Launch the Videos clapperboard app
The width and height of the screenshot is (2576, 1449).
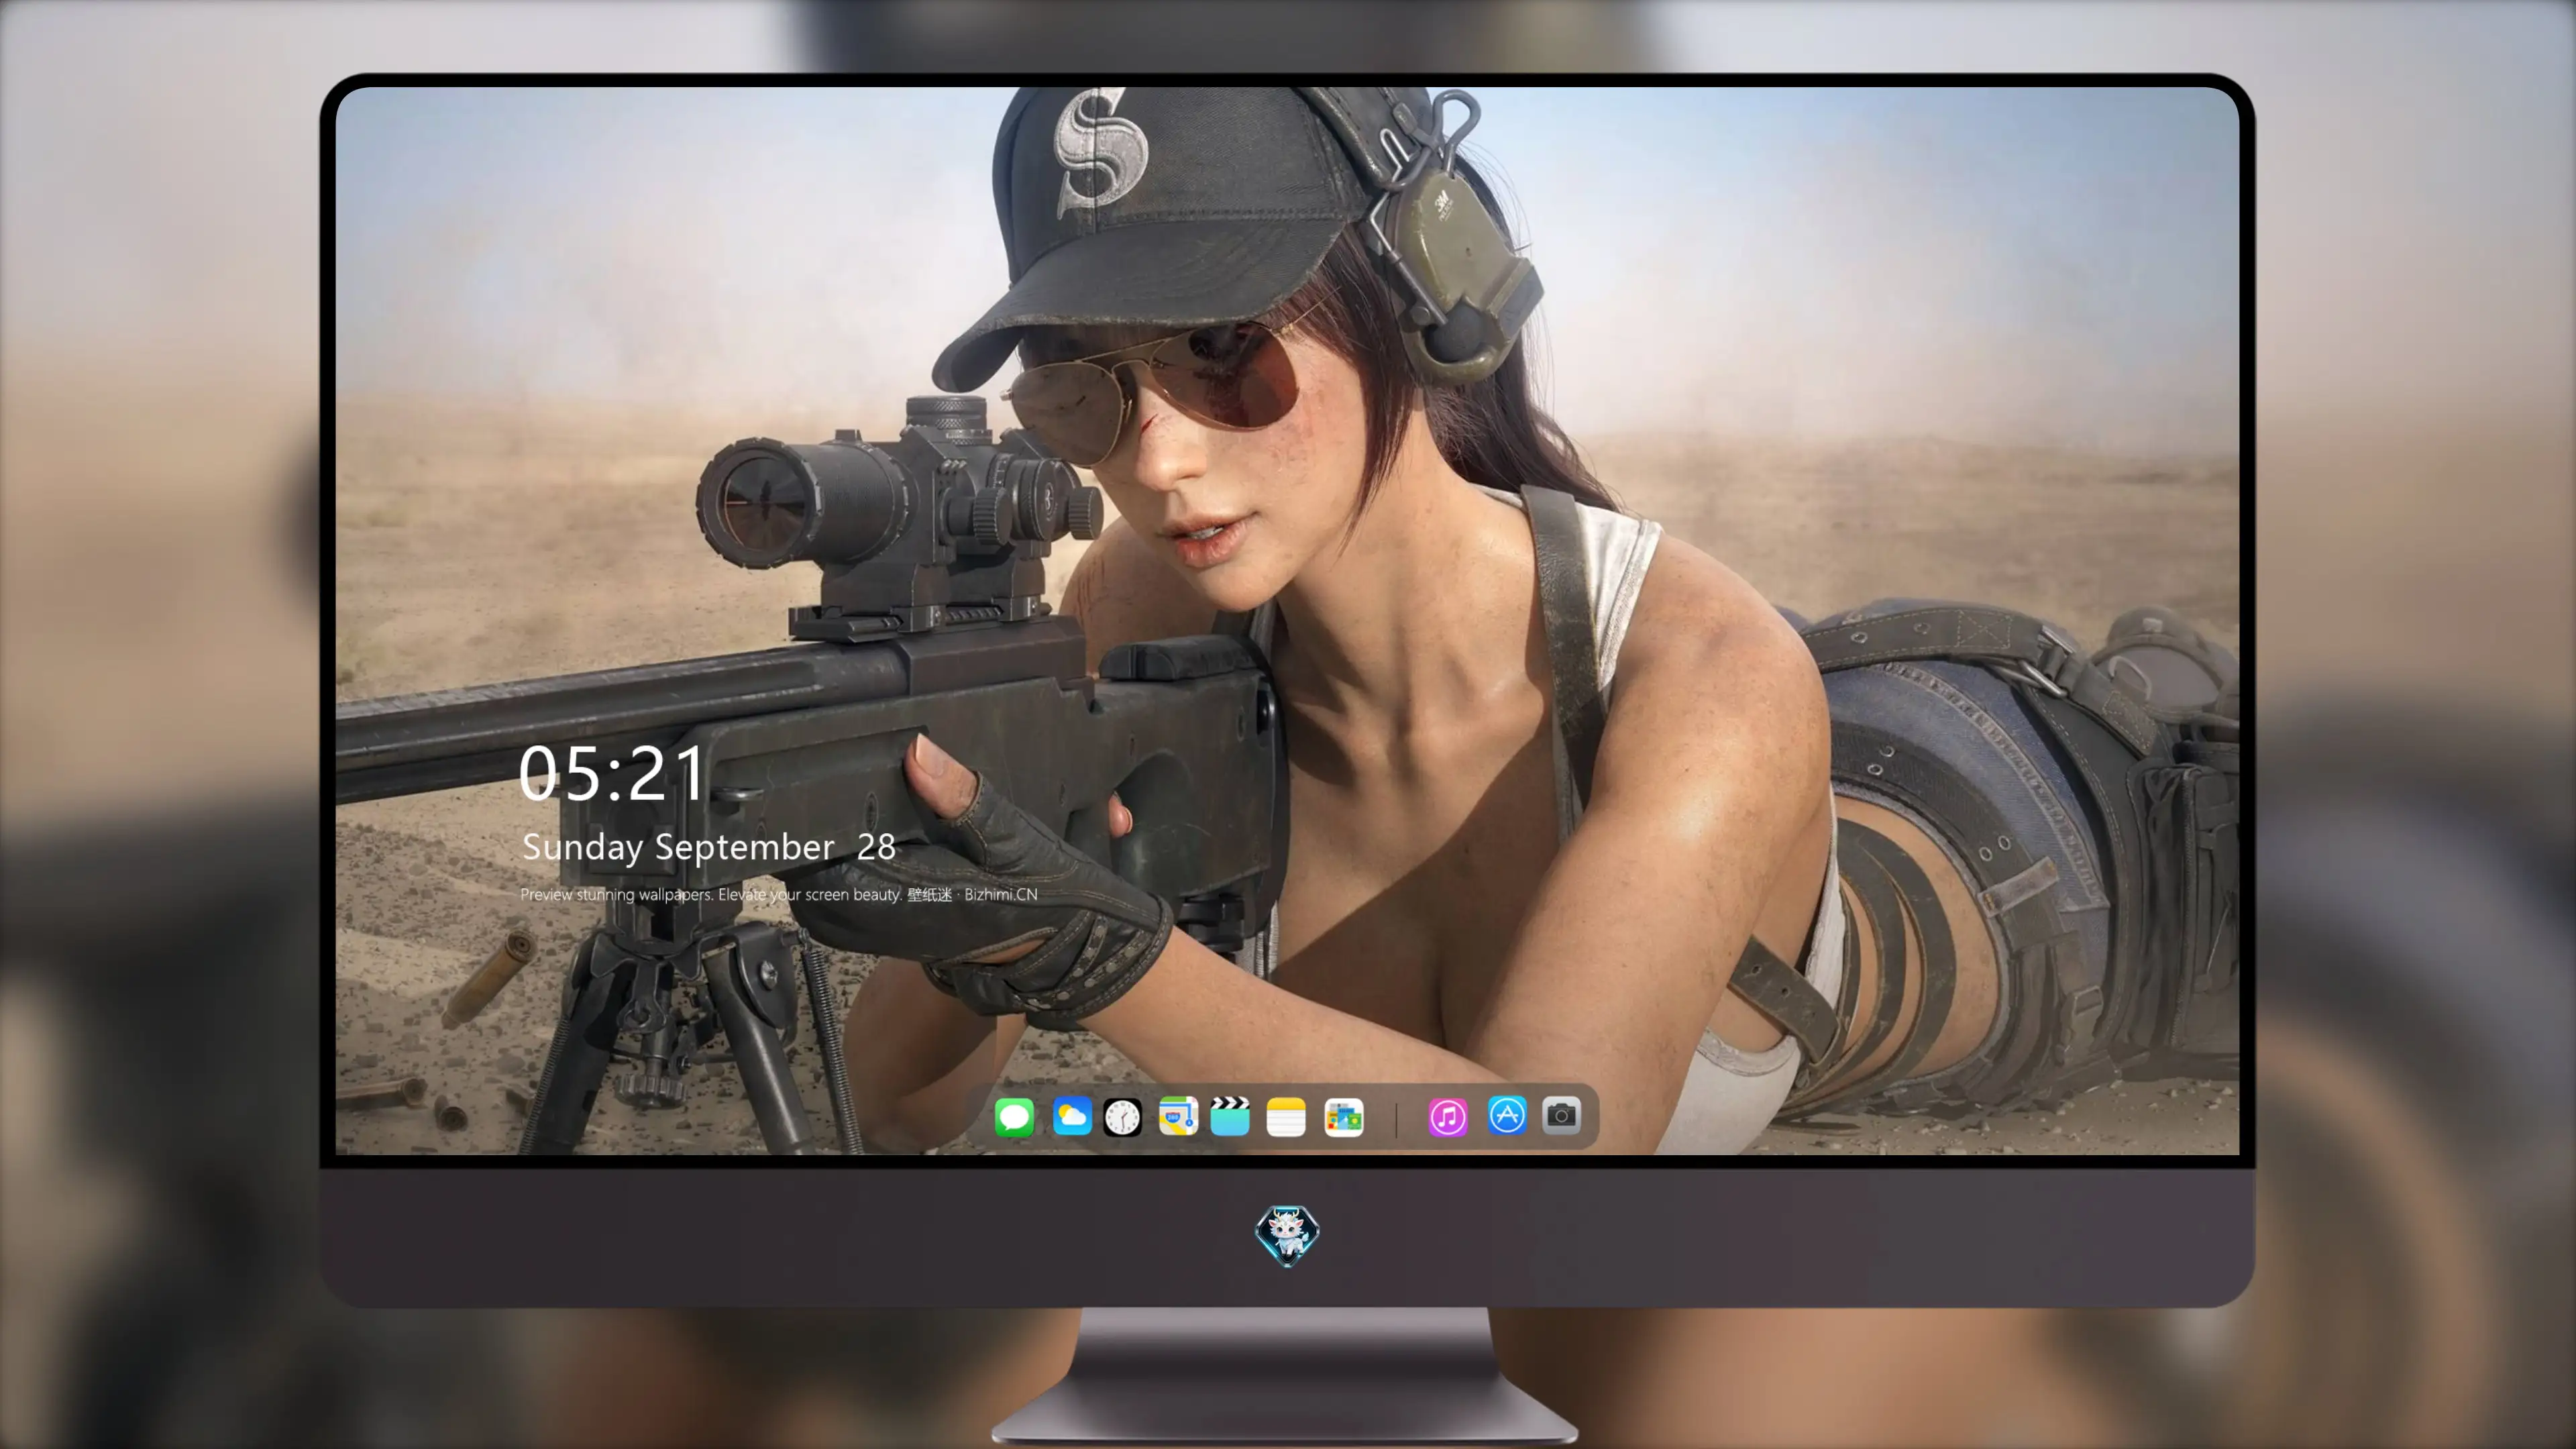pos(1230,1117)
